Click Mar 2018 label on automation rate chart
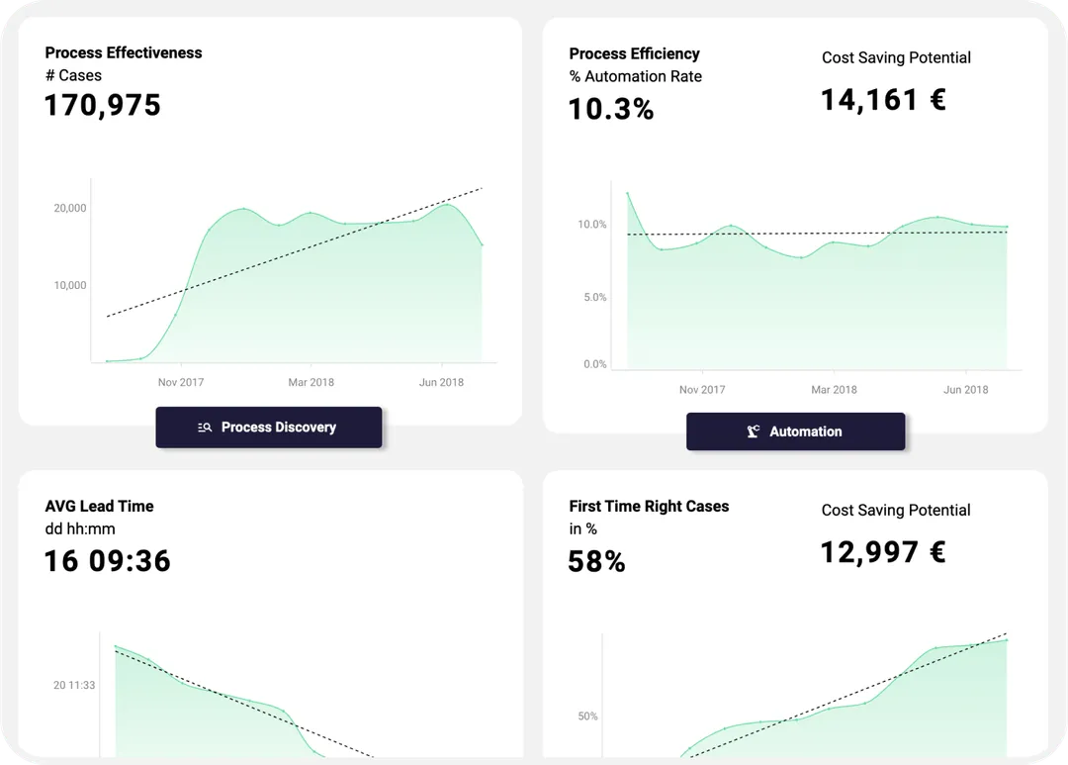This screenshot has width=1068, height=765. pos(834,389)
